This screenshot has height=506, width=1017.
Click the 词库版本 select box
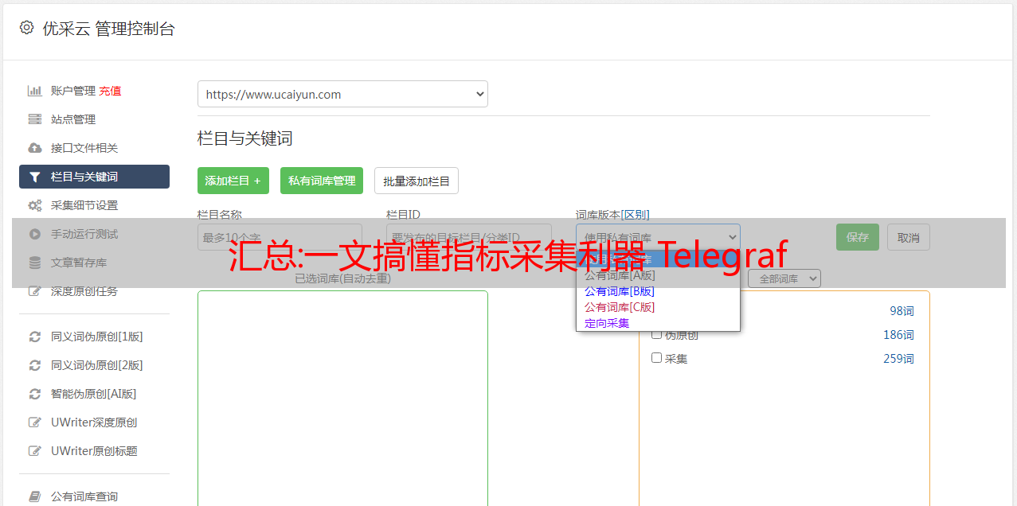click(x=658, y=237)
